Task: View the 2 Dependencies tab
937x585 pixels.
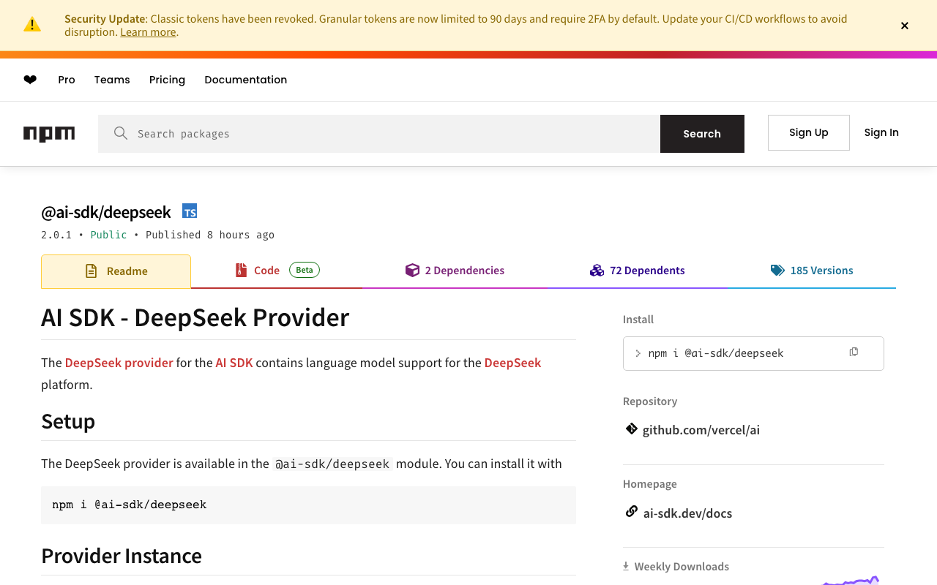Action: click(x=455, y=271)
